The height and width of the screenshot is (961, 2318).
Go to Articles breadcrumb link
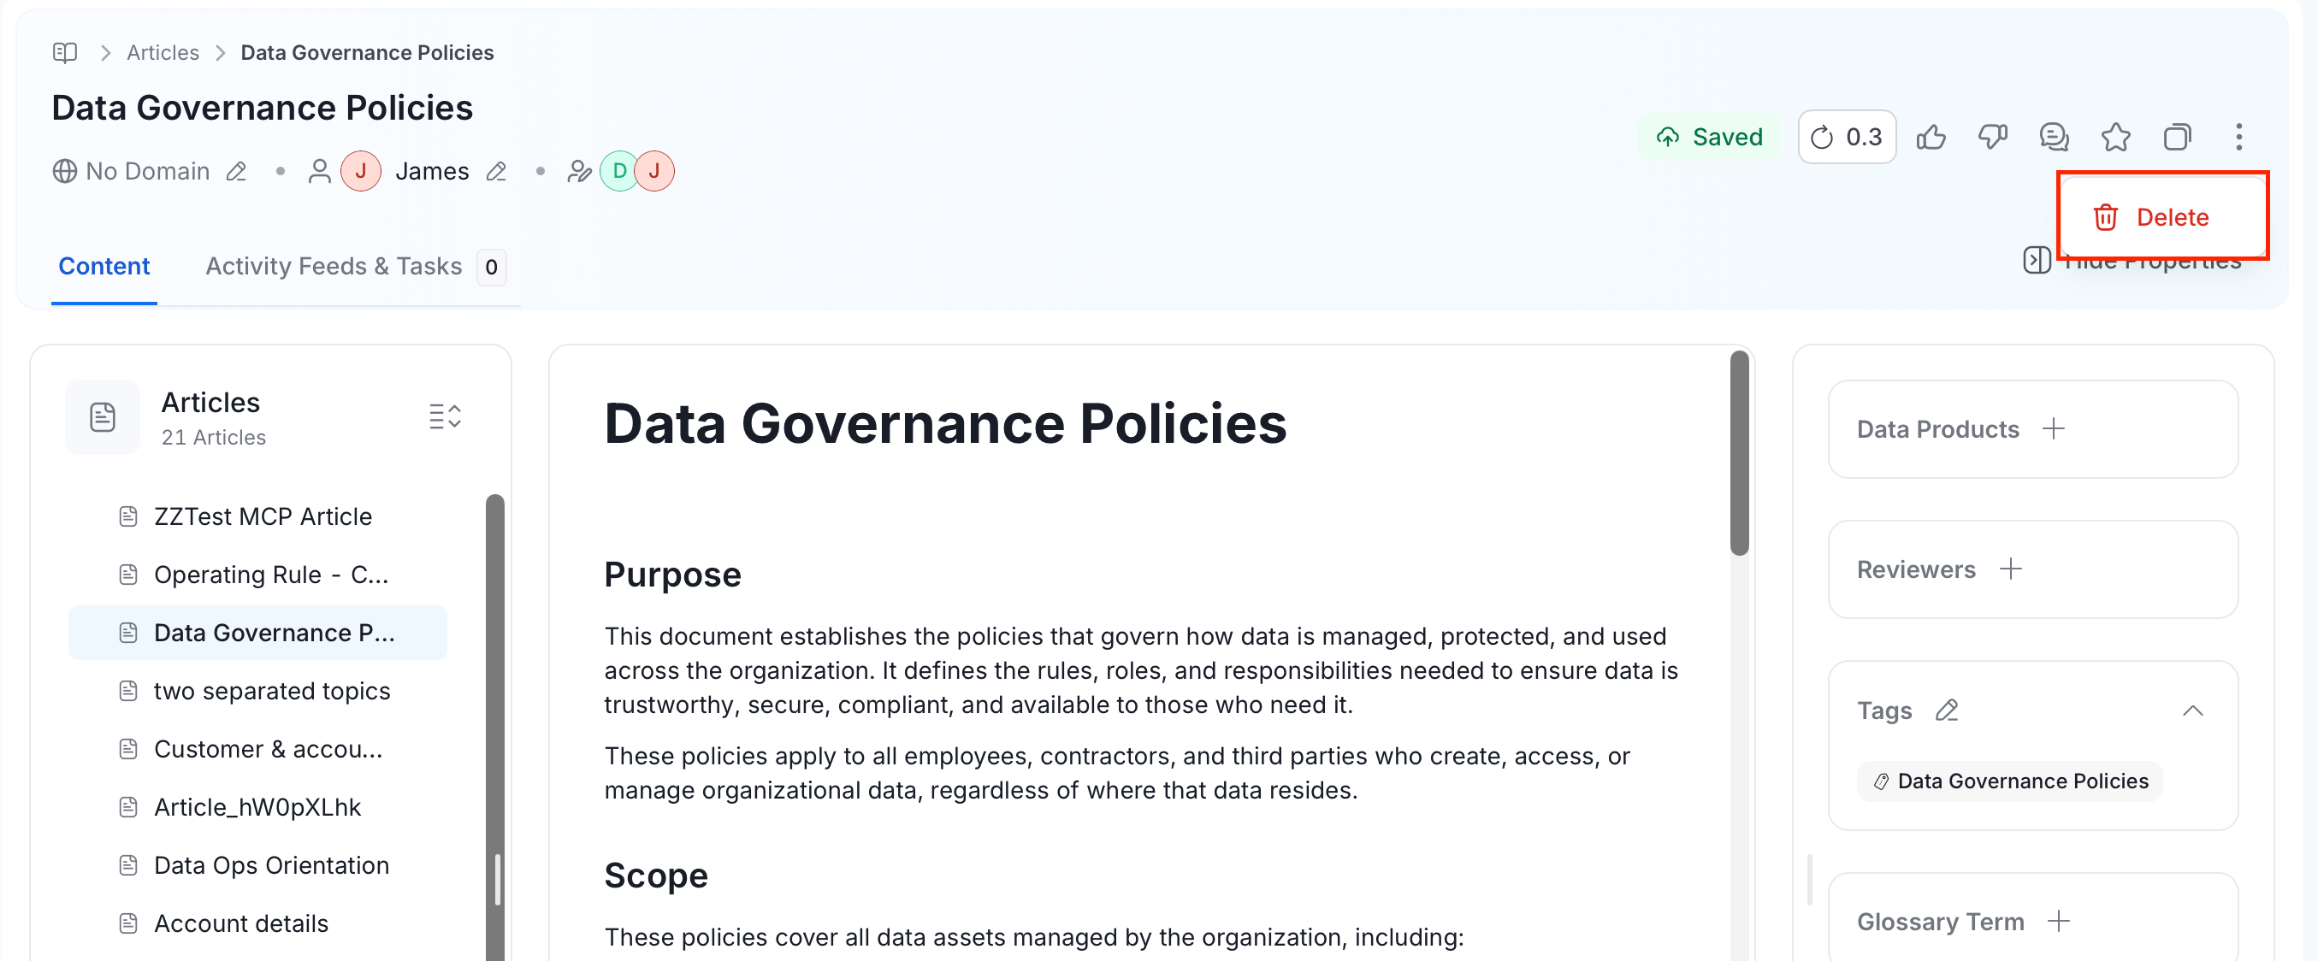[162, 52]
